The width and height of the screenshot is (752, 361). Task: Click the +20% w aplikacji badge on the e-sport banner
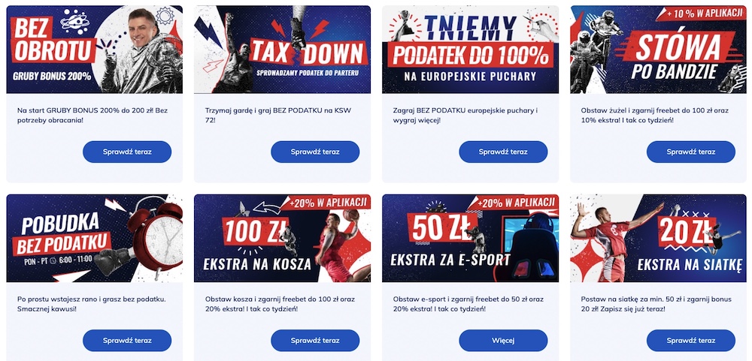click(514, 202)
